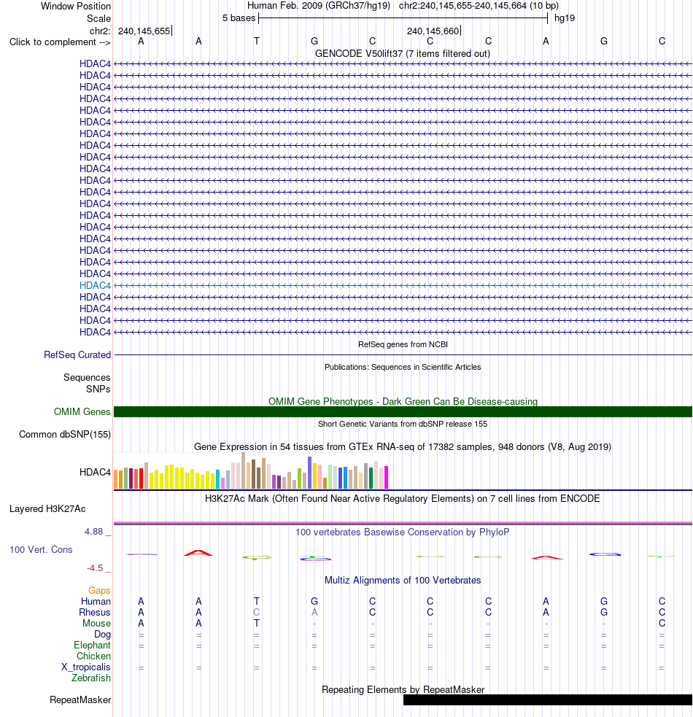Click the 4.88 PhyloP upper limit

[x=94, y=531]
